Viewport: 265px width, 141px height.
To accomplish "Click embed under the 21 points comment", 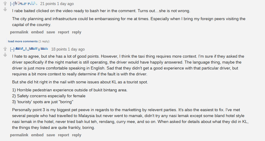I will 37,32.
